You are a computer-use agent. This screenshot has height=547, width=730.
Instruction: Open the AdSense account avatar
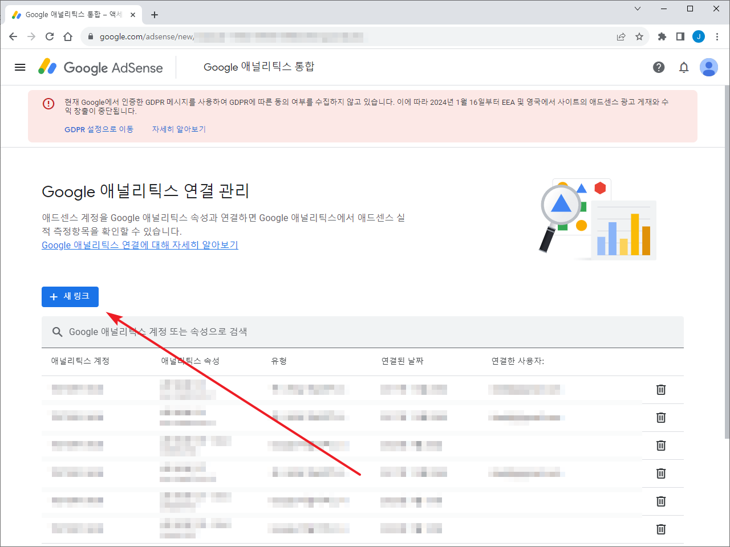point(709,67)
